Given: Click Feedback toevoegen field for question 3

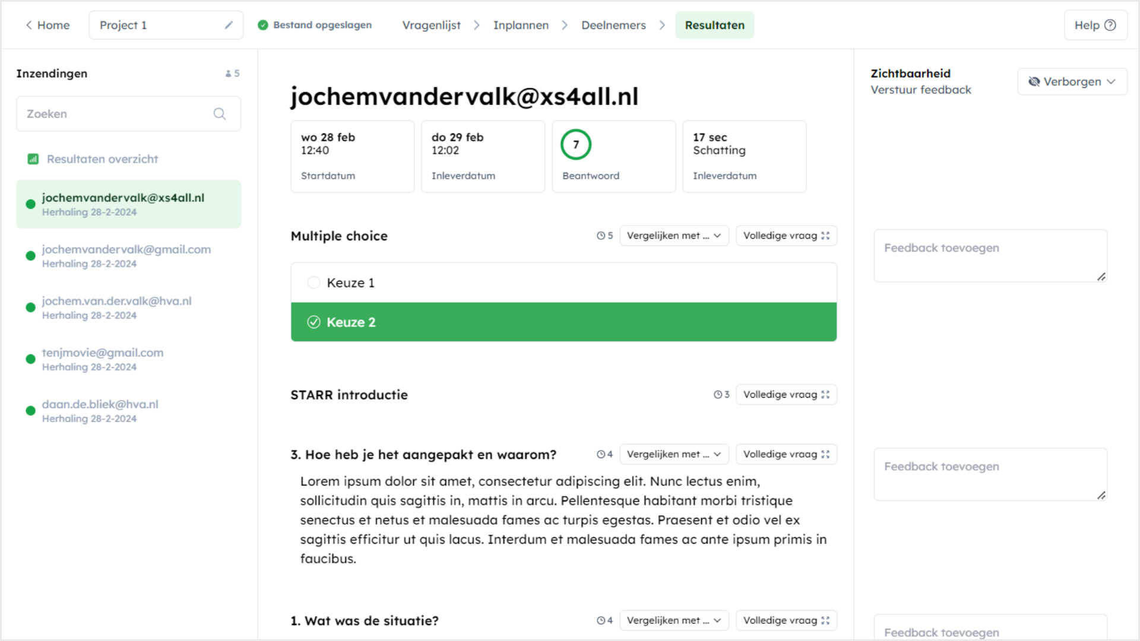Looking at the screenshot, I should point(990,474).
